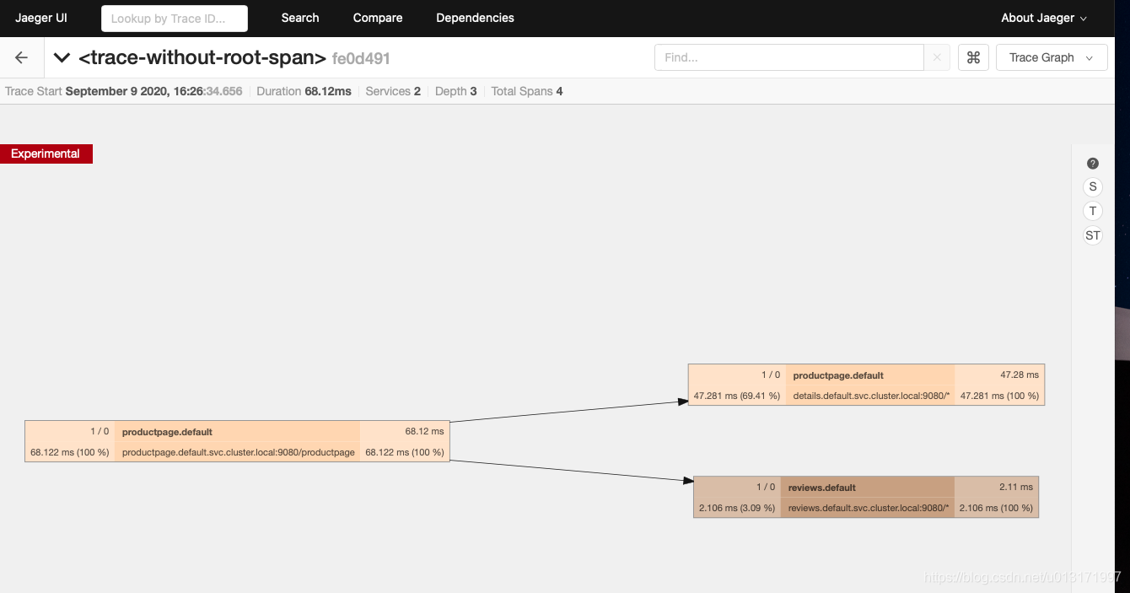This screenshot has height=593, width=1130.
Task: Click the Total Spans 4 label
Action: point(527,91)
